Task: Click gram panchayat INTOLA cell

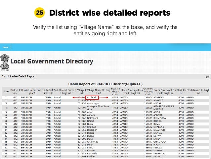Action: (157, 148)
